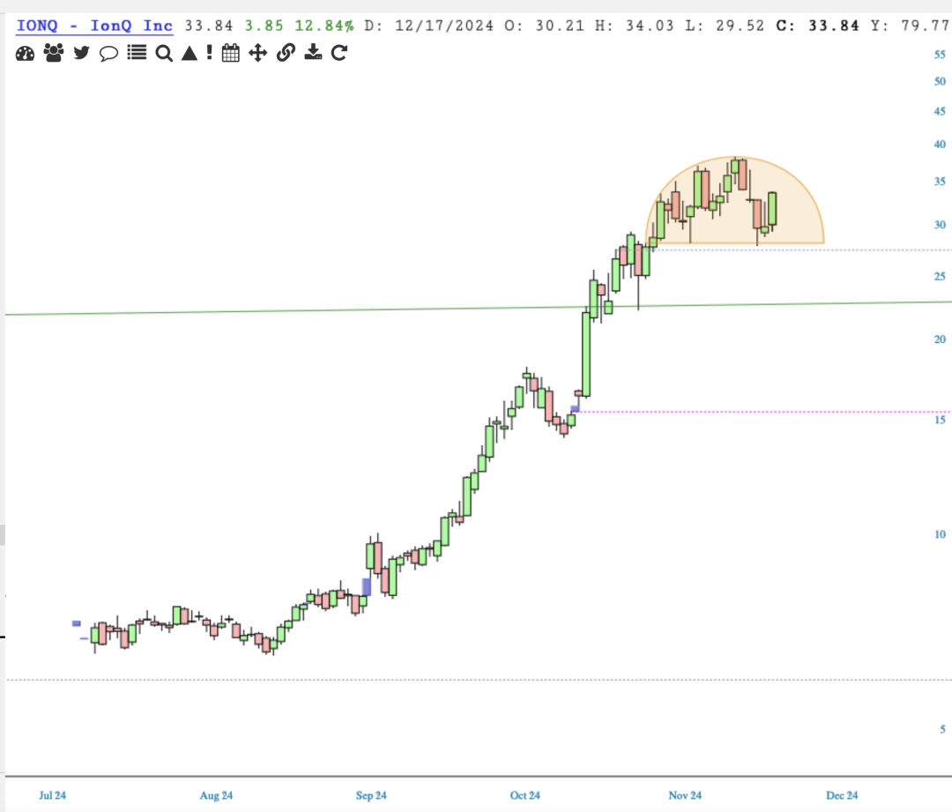Screen dimensions: 952x812
Task: Click the blue marker at September gap
Action: pos(366,586)
